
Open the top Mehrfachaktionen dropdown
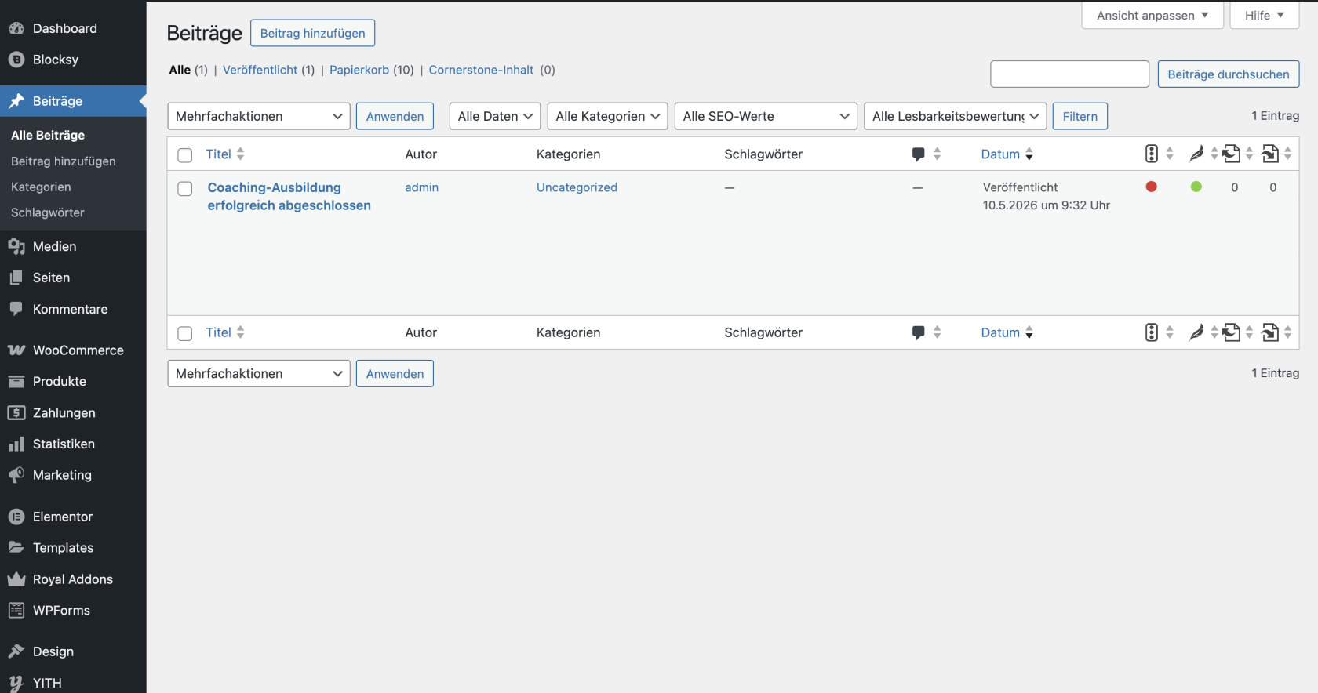(x=259, y=116)
